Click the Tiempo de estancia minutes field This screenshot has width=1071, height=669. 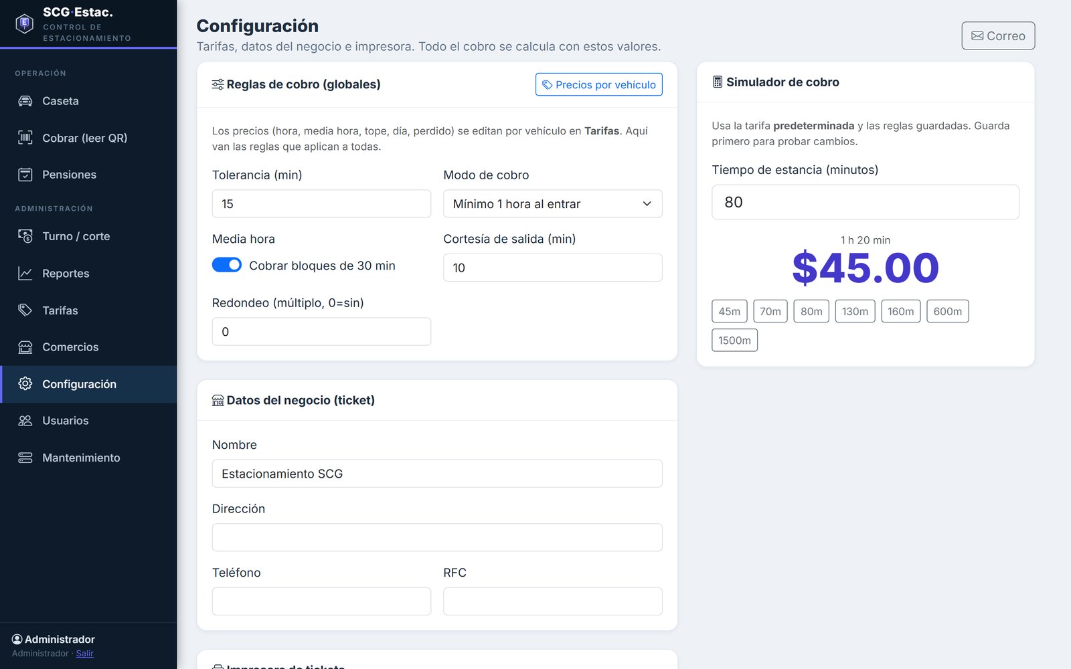[x=865, y=202]
